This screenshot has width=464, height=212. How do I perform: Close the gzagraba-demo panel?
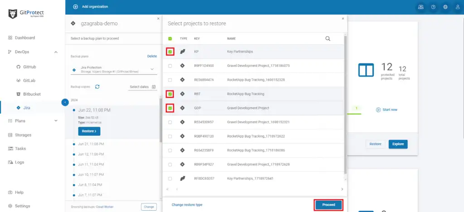[158, 18]
